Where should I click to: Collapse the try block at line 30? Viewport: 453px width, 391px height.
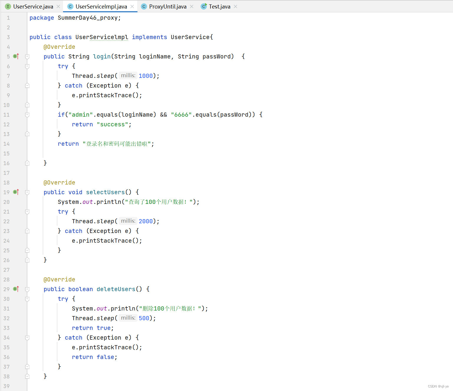pos(27,299)
